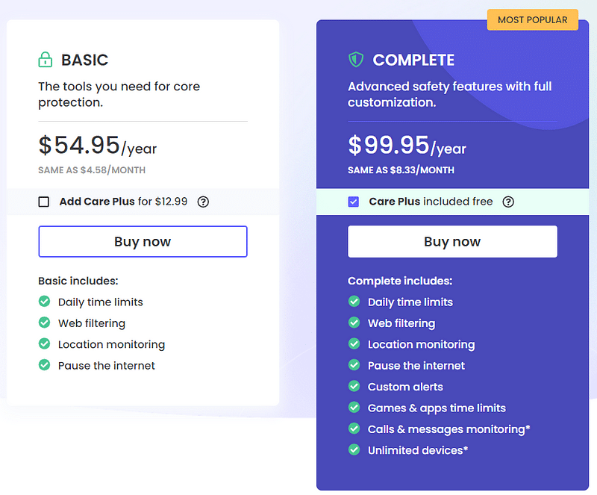Click the BASIC plan heading
Viewport: 597px width, 495px height.
point(84,60)
